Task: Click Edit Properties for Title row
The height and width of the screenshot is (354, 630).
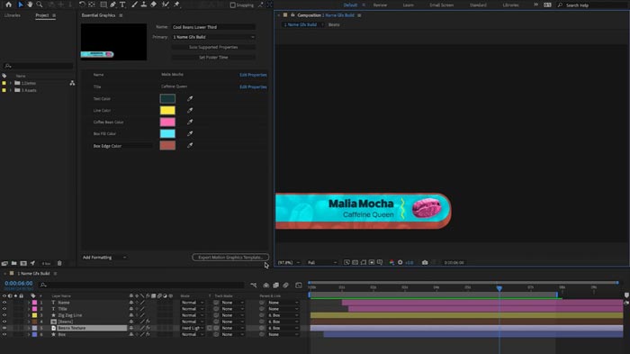Action: pos(253,86)
